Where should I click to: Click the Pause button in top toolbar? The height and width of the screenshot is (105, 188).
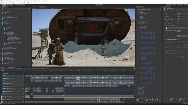(99, 5)
